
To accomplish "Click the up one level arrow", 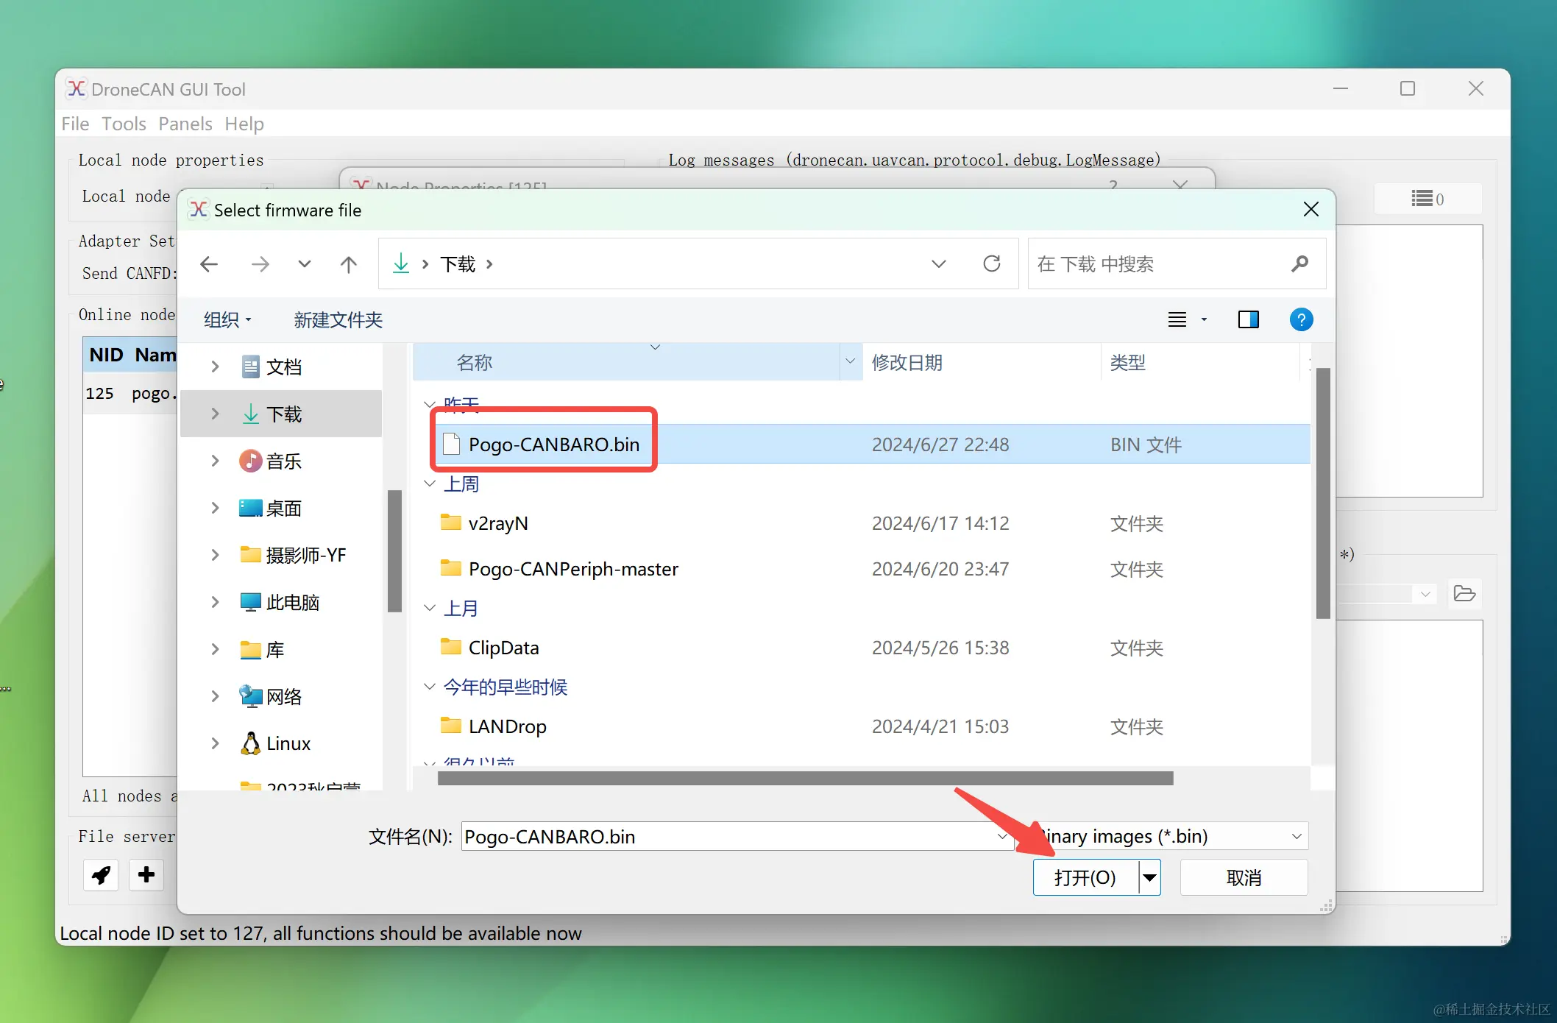I will 349,264.
